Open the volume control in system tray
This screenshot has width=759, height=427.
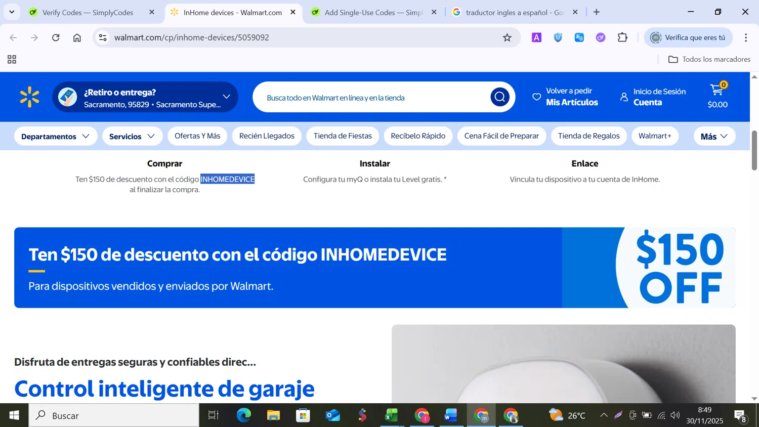pos(675,415)
